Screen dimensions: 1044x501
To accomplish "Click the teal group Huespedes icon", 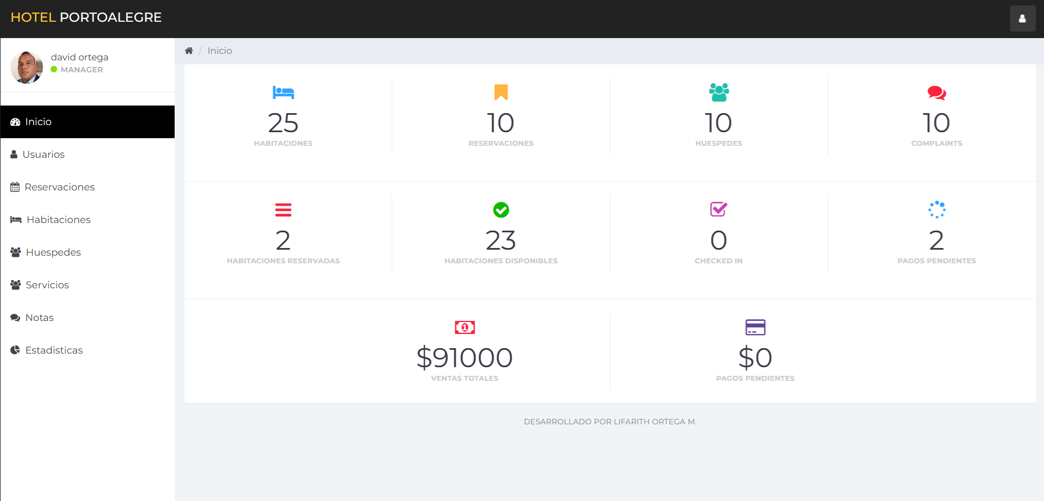I will [x=719, y=92].
